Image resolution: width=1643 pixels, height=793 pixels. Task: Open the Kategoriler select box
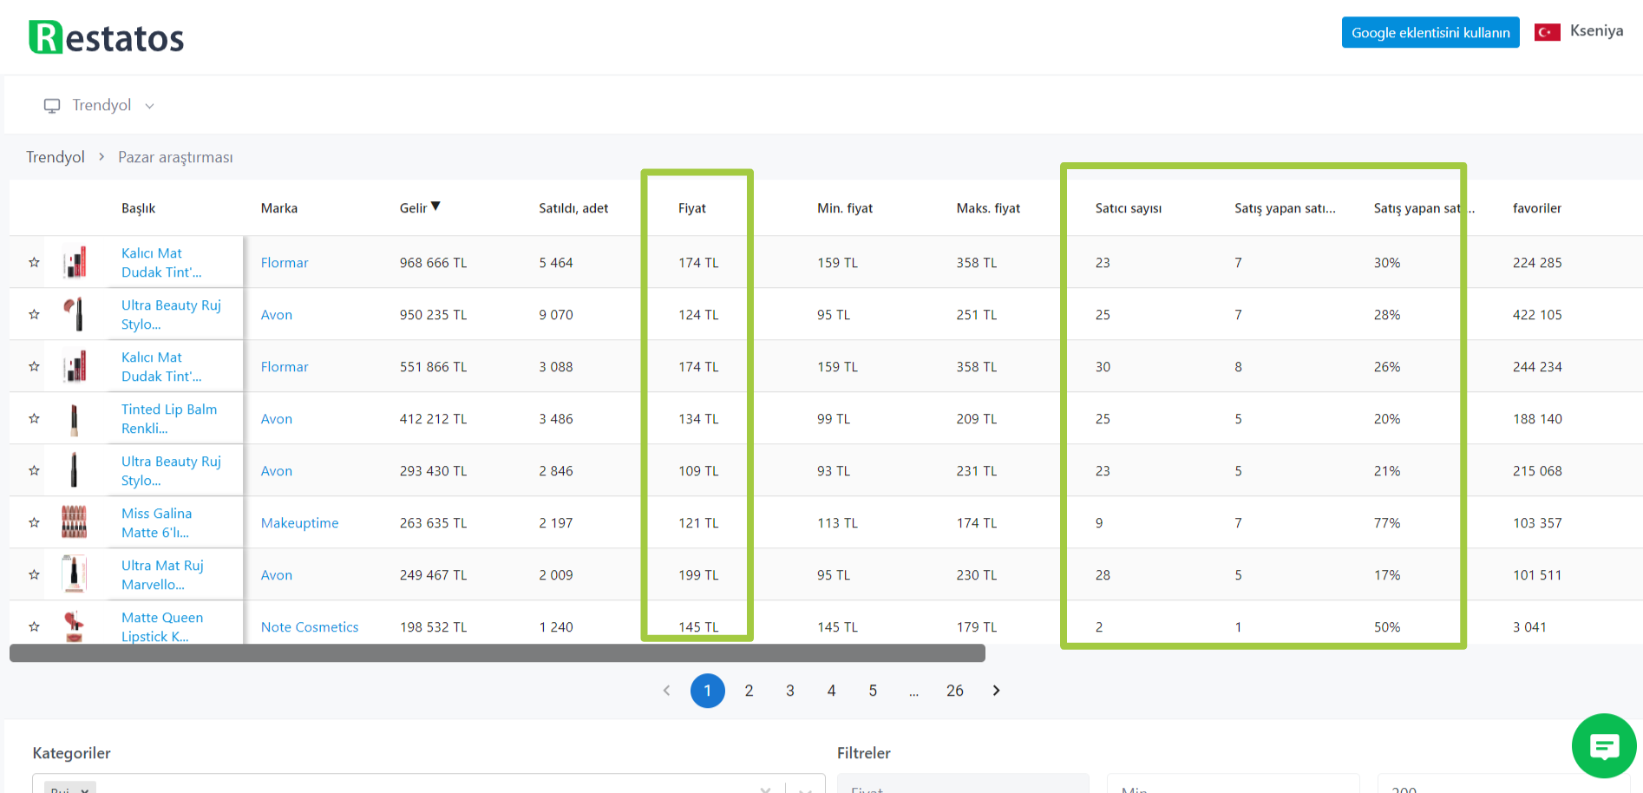[429, 784]
